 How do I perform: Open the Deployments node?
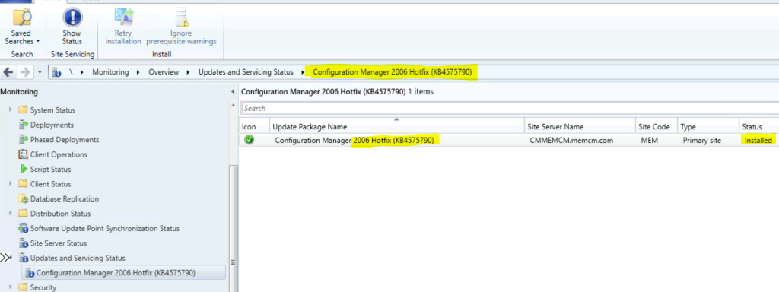[52, 125]
